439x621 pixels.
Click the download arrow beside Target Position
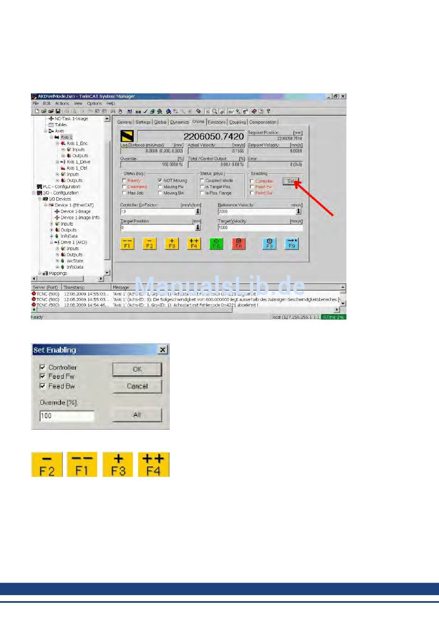pos(198,227)
